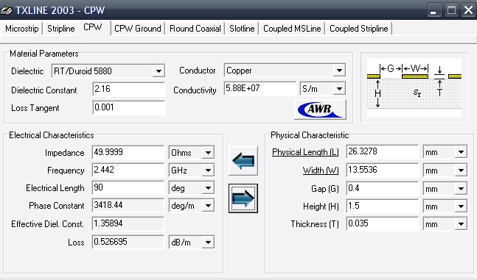Switch to the Stripline tab
The width and height of the screenshot is (477, 280).
(x=61, y=29)
